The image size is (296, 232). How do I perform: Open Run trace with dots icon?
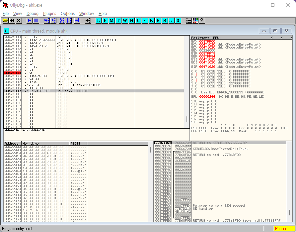171,20
